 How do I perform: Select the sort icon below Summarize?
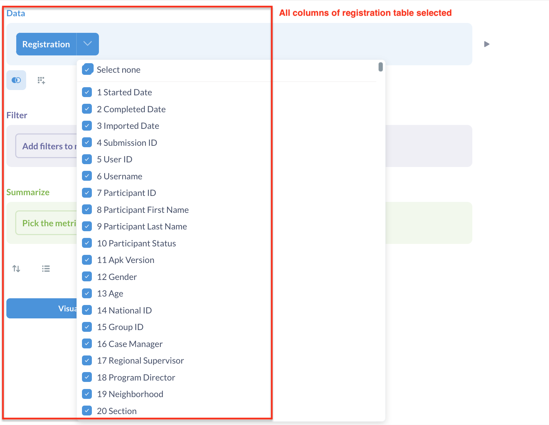pyautogui.click(x=16, y=268)
